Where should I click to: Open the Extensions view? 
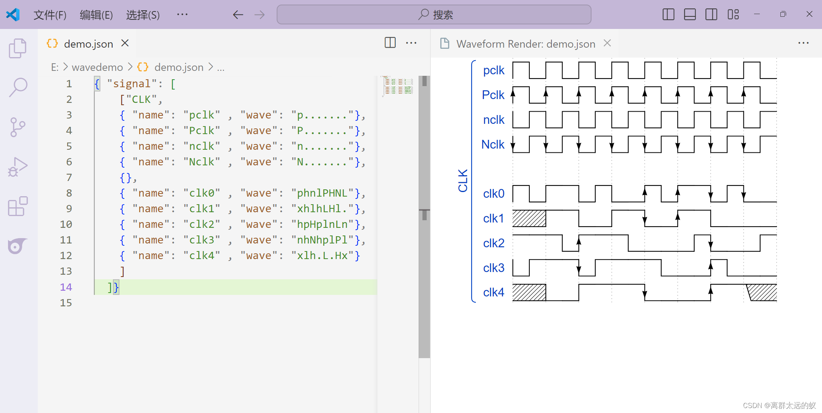(x=18, y=206)
